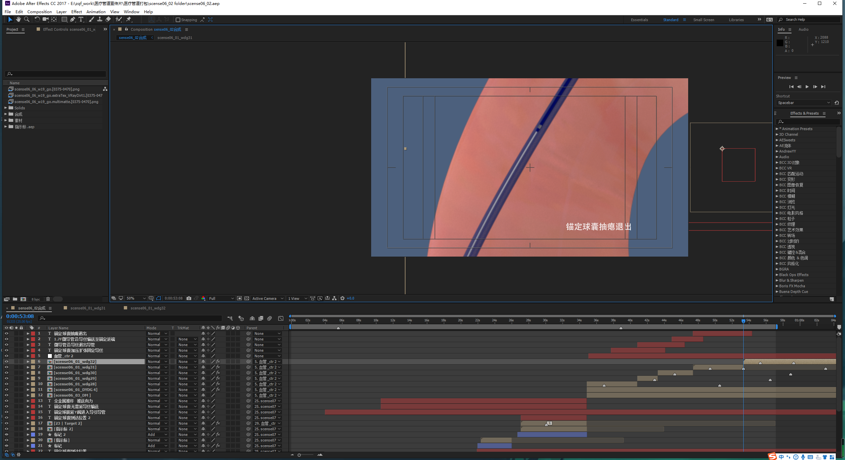Select the Pan Behind anchor point tool
Viewport: 845px width, 460px height.
(54, 20)
